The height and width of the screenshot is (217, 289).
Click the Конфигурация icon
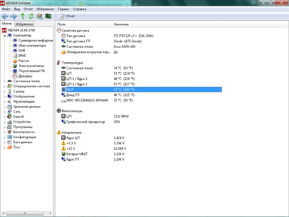tap(10, 137)
